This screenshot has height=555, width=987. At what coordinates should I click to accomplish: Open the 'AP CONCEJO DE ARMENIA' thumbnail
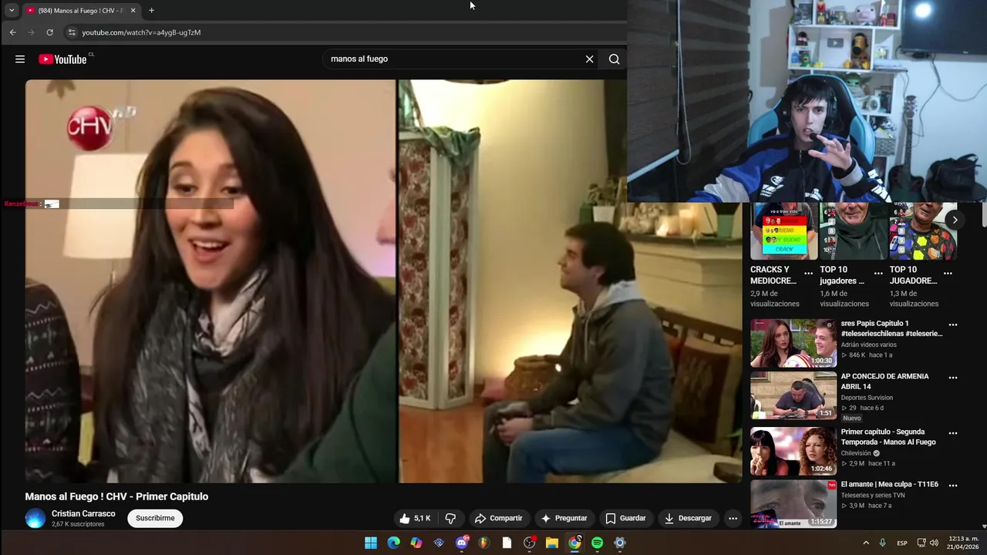[793, 395]
